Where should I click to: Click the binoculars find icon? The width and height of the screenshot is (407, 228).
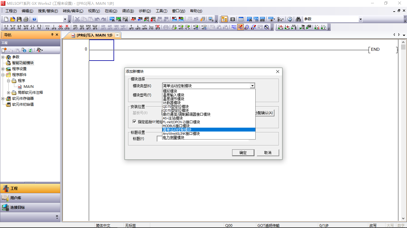pos(298,19)
